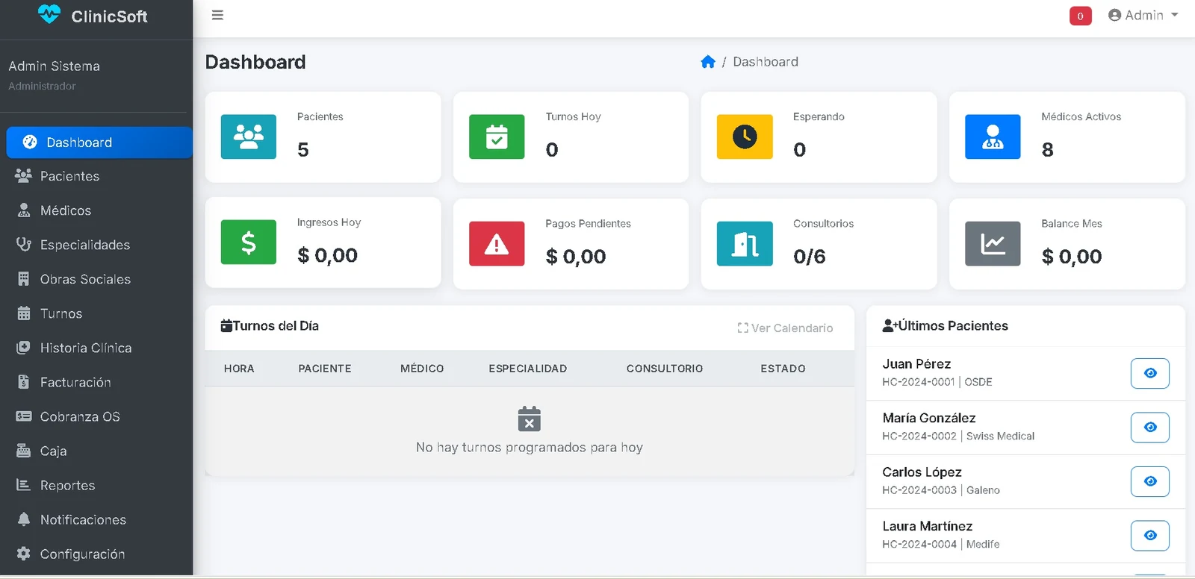Click the PACIENTE column header
This screenshot has height=579, width=1195.
[x=325, y=369]
